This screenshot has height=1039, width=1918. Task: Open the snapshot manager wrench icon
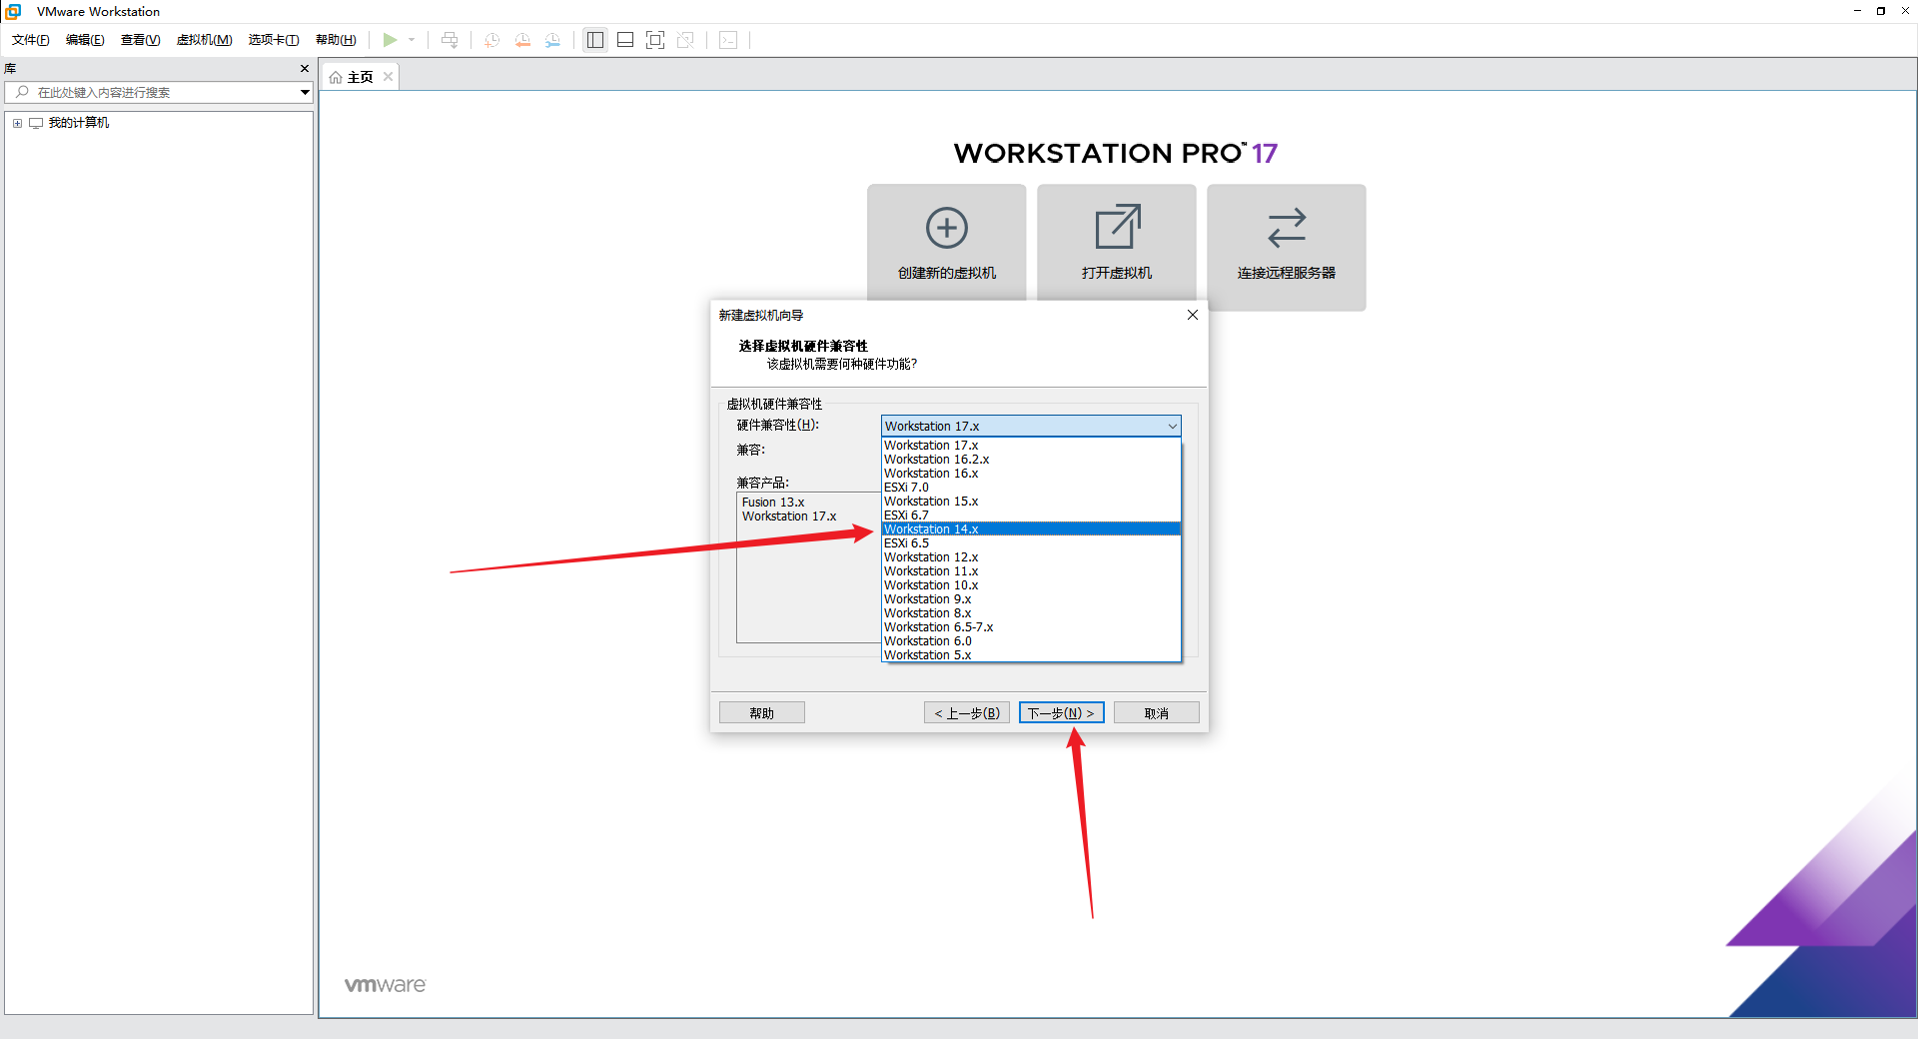pos(552,40)
